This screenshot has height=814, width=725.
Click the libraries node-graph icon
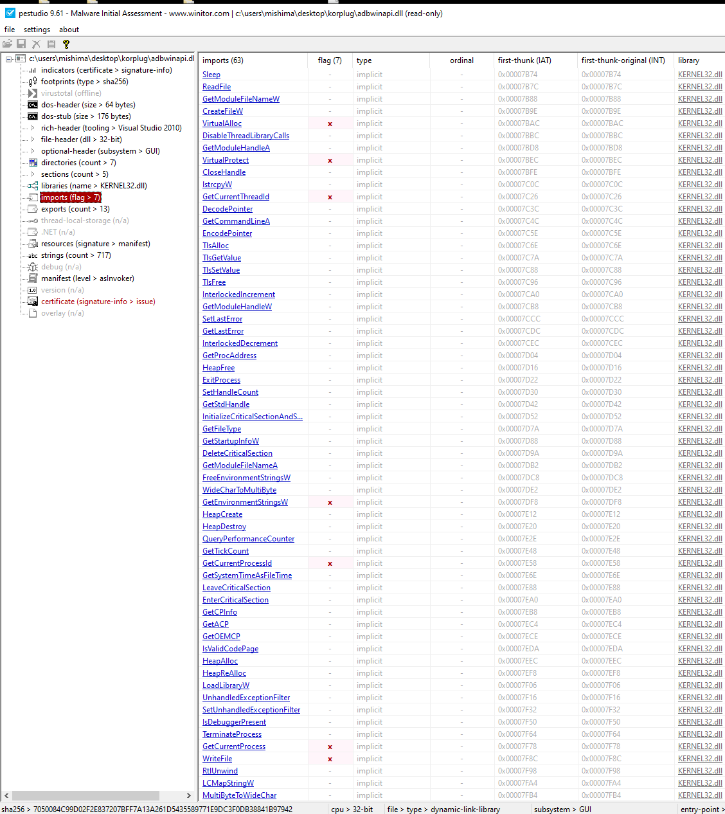coord(33,186)
